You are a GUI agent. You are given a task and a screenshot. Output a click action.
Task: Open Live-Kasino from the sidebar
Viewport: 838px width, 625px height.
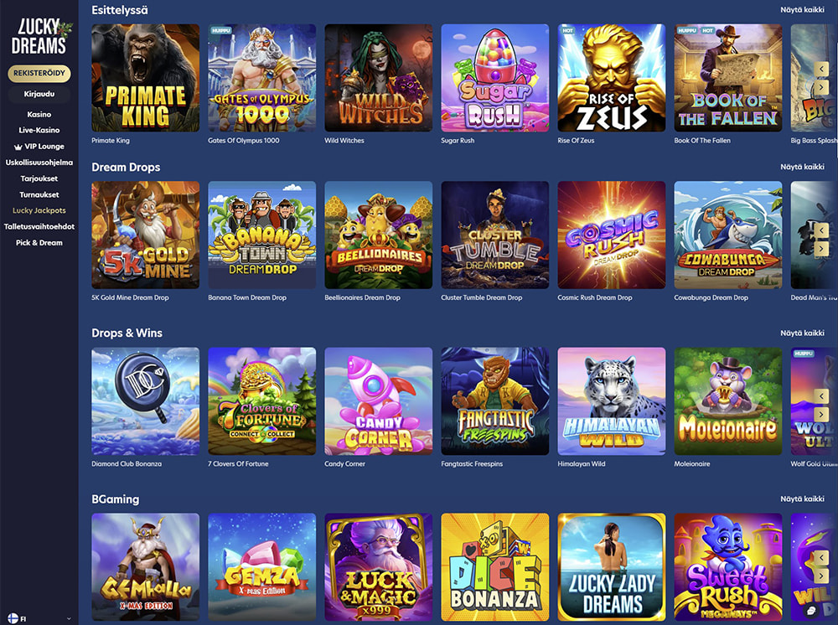pyautogui.click(x=39, y=130)
